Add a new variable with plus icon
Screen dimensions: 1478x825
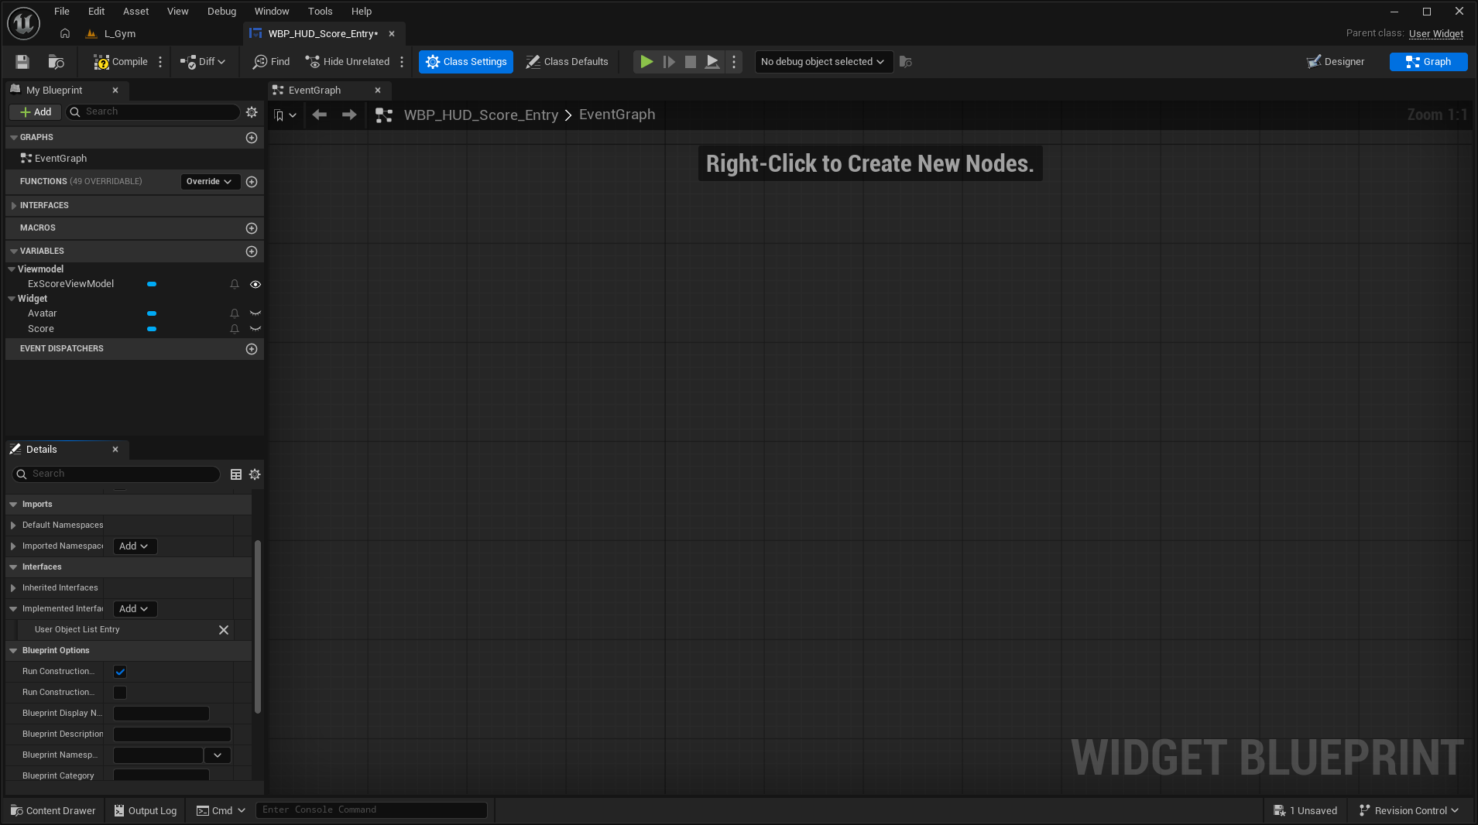pyautogui.click(x=252, y=252)
